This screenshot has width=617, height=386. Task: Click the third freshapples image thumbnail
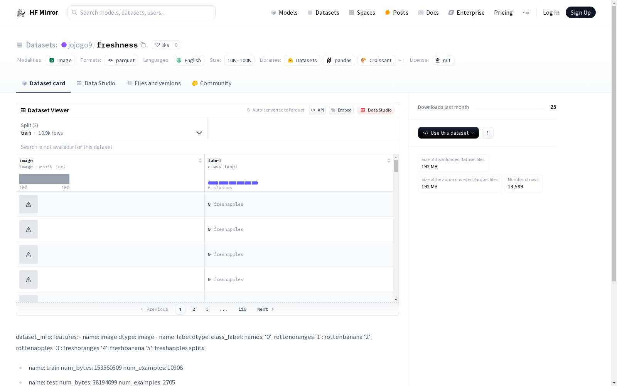(x=29, y=254)
